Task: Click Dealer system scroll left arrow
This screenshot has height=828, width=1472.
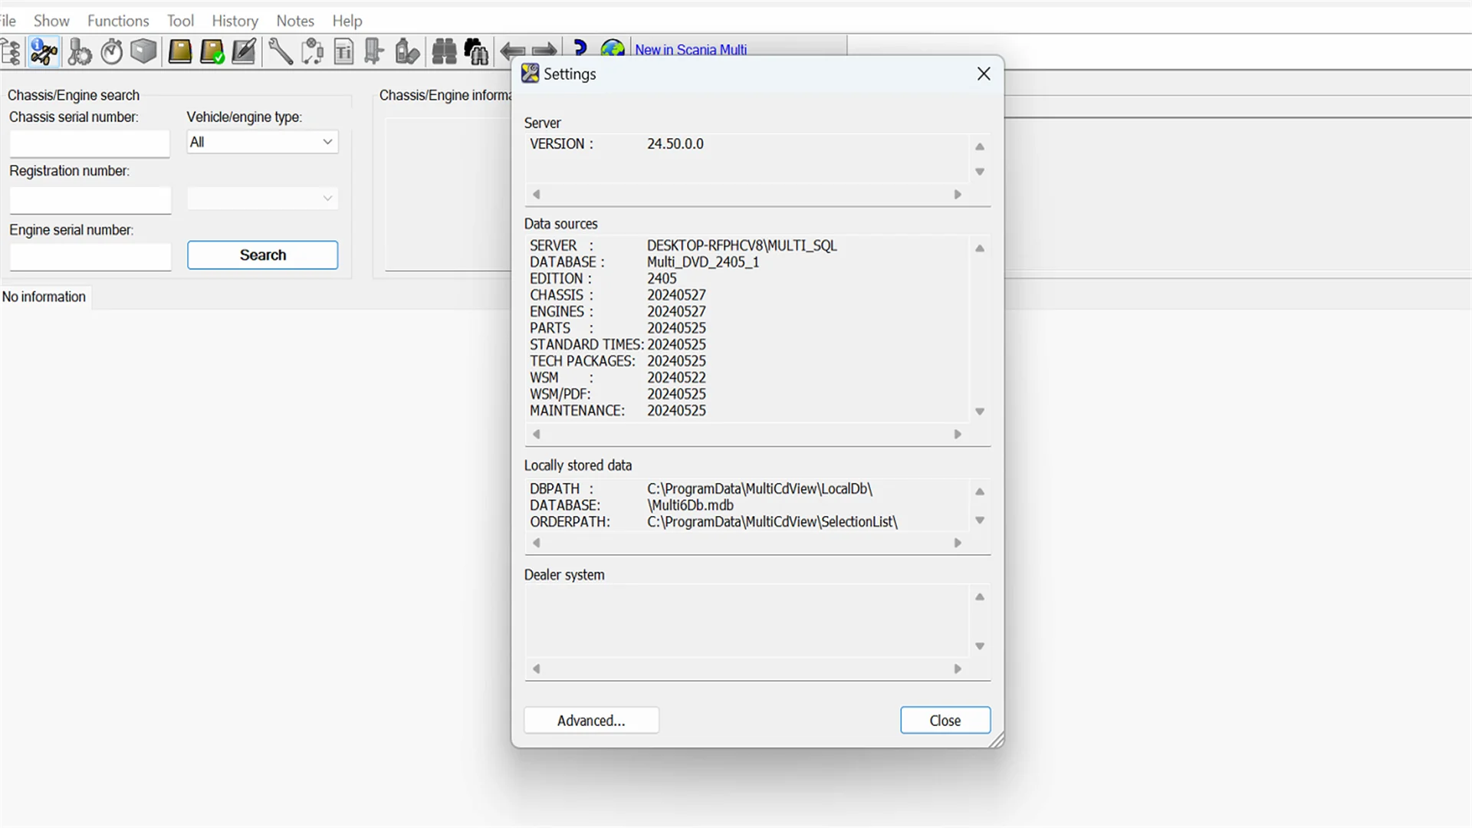Action: click(x=537, y=669)
